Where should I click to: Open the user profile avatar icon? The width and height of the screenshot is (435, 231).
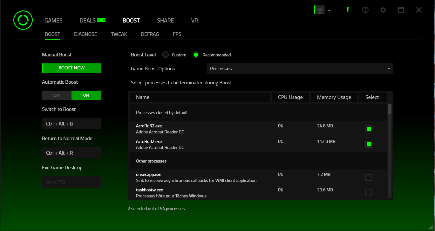(320, 10)
